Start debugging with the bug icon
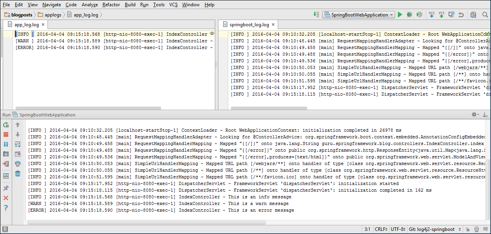This screenshot has height=234, width=491. pos(409,15)
